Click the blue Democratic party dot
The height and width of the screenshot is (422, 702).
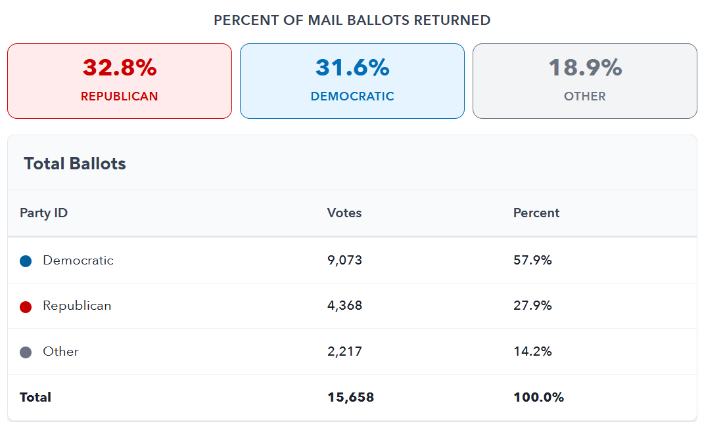26,261
